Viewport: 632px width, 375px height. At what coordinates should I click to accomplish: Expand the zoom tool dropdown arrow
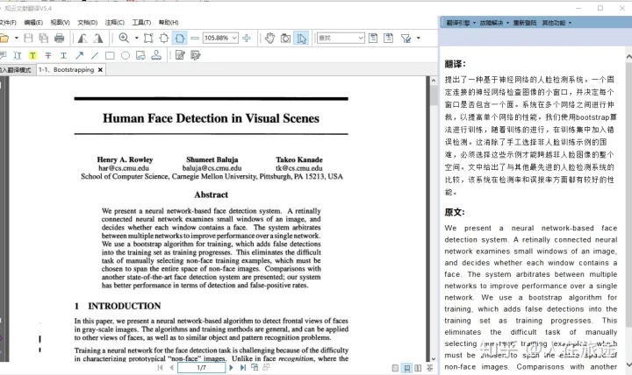(x=136, y=38)
